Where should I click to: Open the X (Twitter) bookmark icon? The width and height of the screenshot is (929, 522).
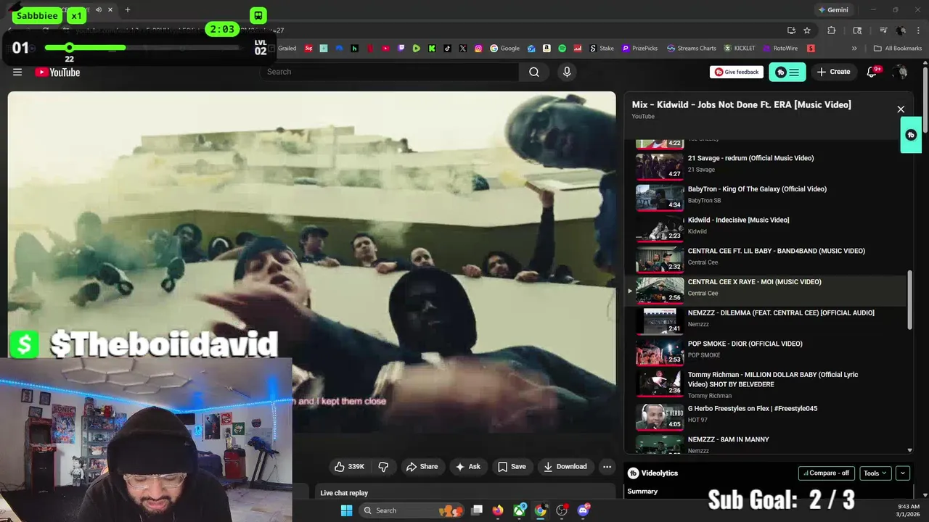(463, 49)
